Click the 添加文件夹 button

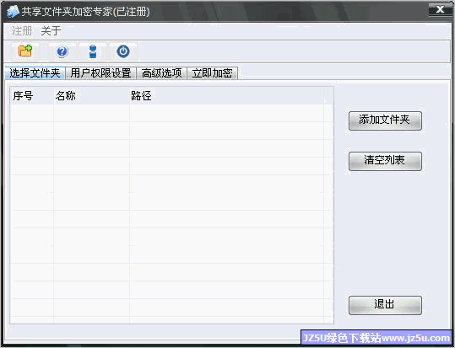[x=385, y=120]
